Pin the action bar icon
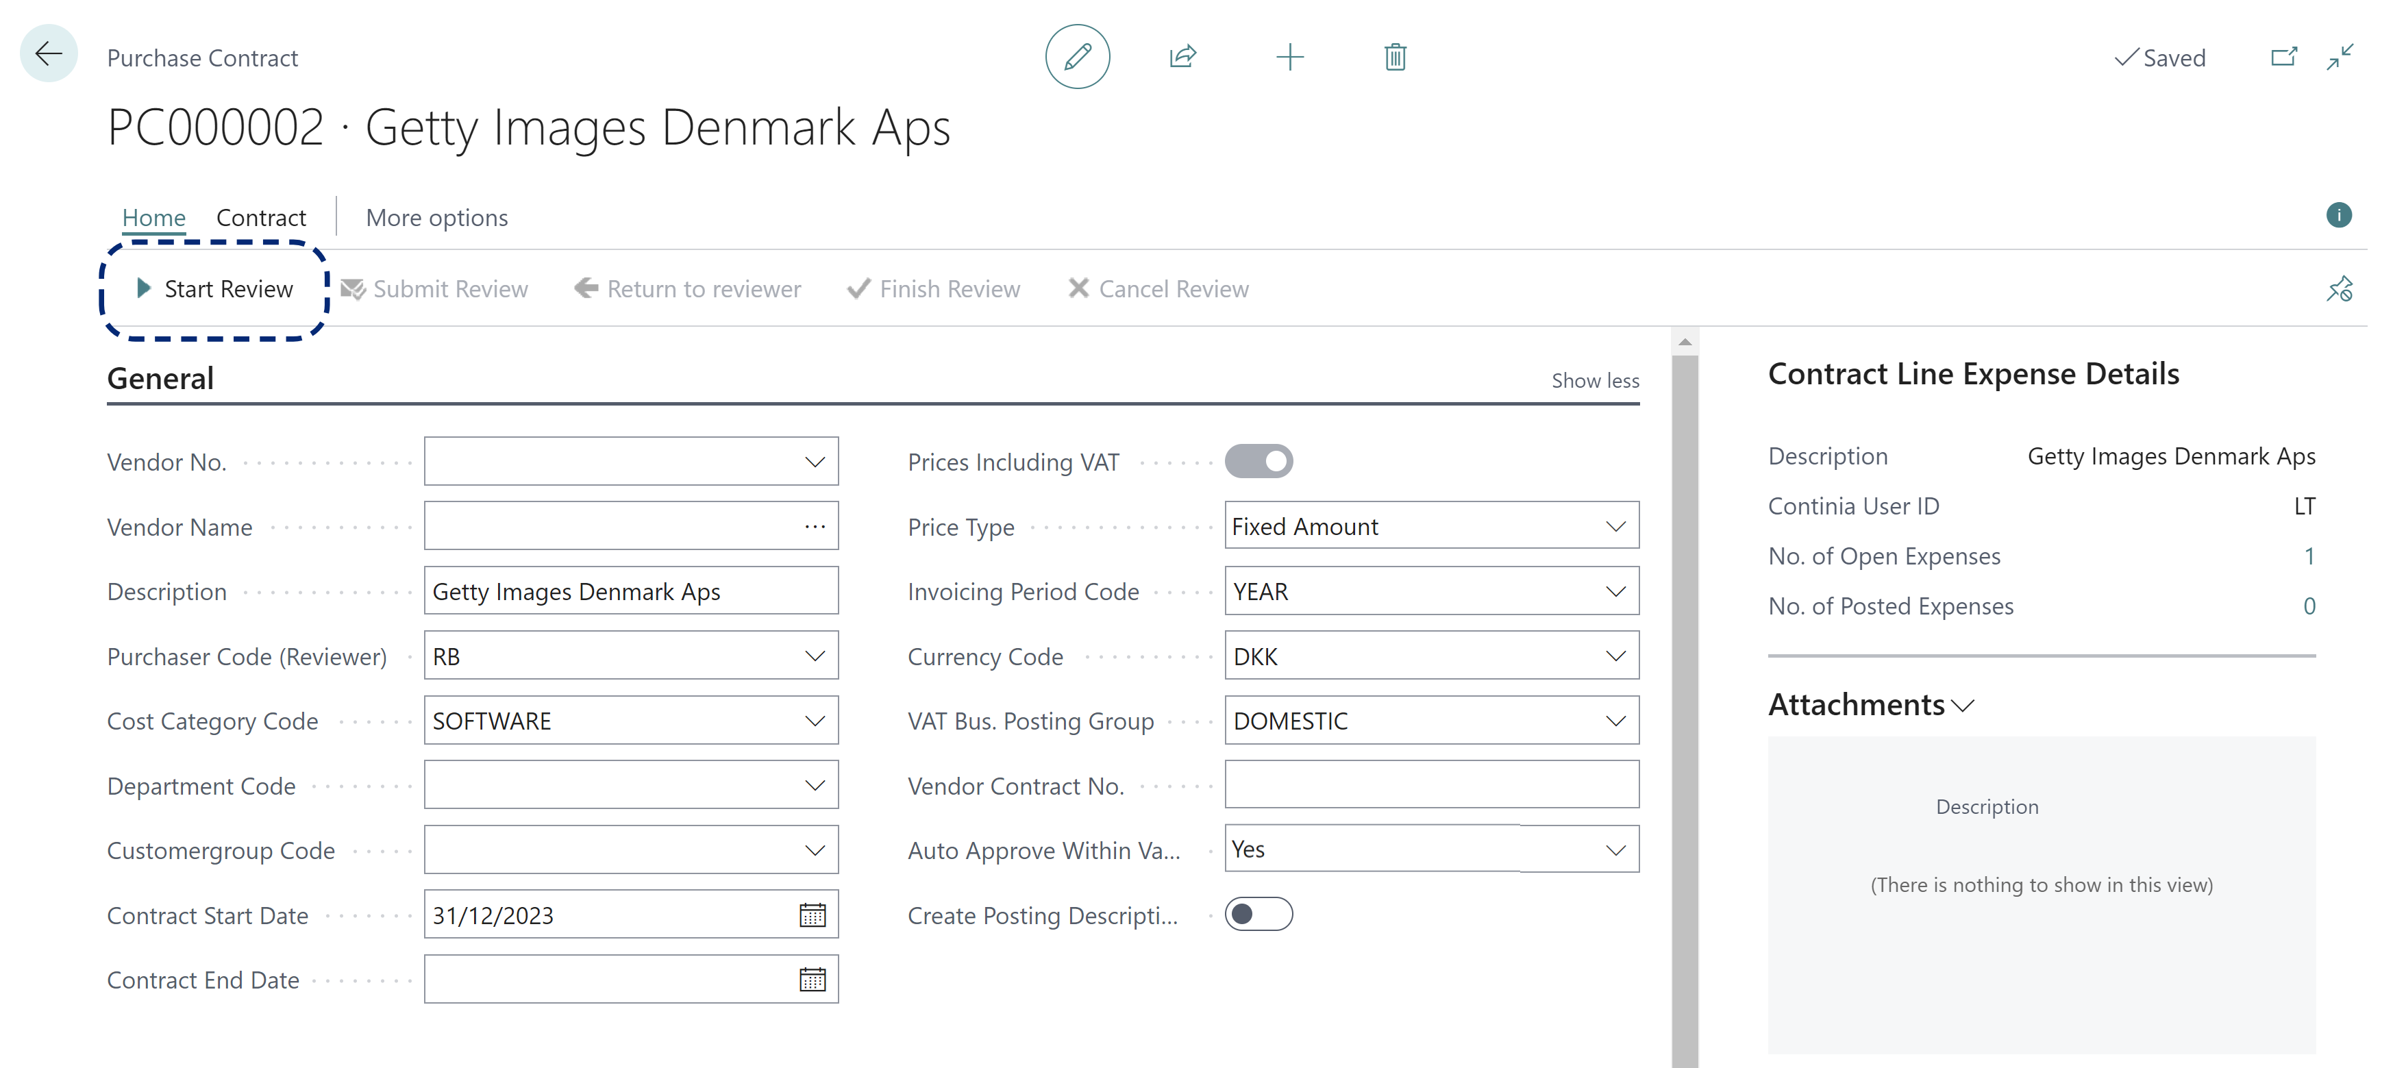2393x1068 pixels. (2339, 289)
